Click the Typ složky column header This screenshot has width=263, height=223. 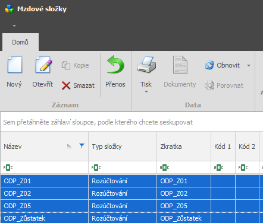click(123, 146)
